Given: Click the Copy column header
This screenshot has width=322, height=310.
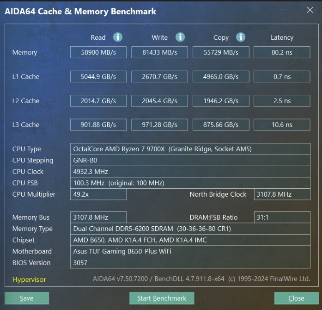Looking at the screenshot, I should (x=221, y=37).
